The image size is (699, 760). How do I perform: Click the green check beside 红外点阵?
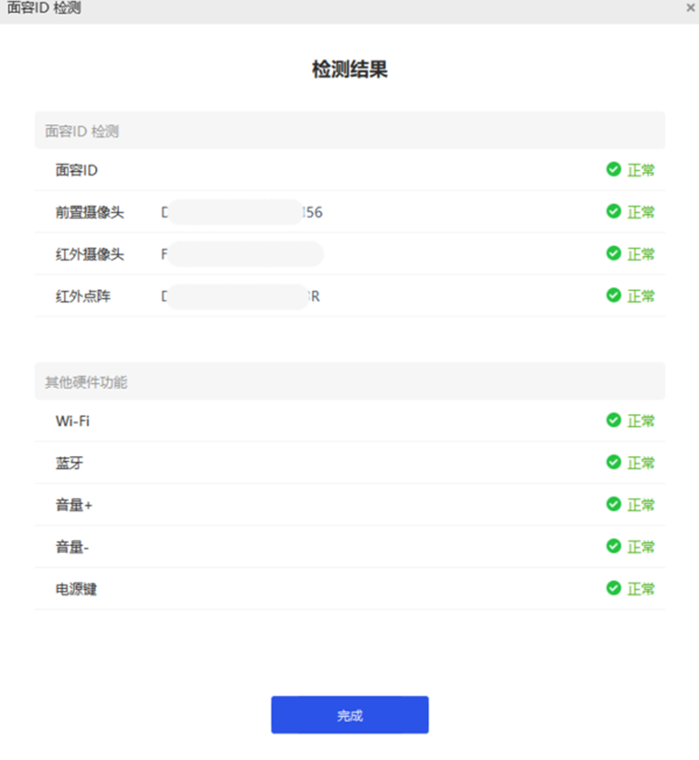[612, 295]
